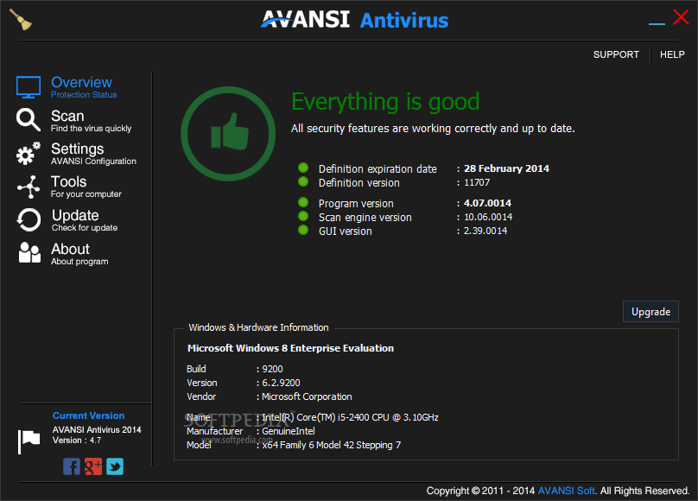Screen dimensions: 698x501
Task: Click the About people icon
Action: [29, 253]
